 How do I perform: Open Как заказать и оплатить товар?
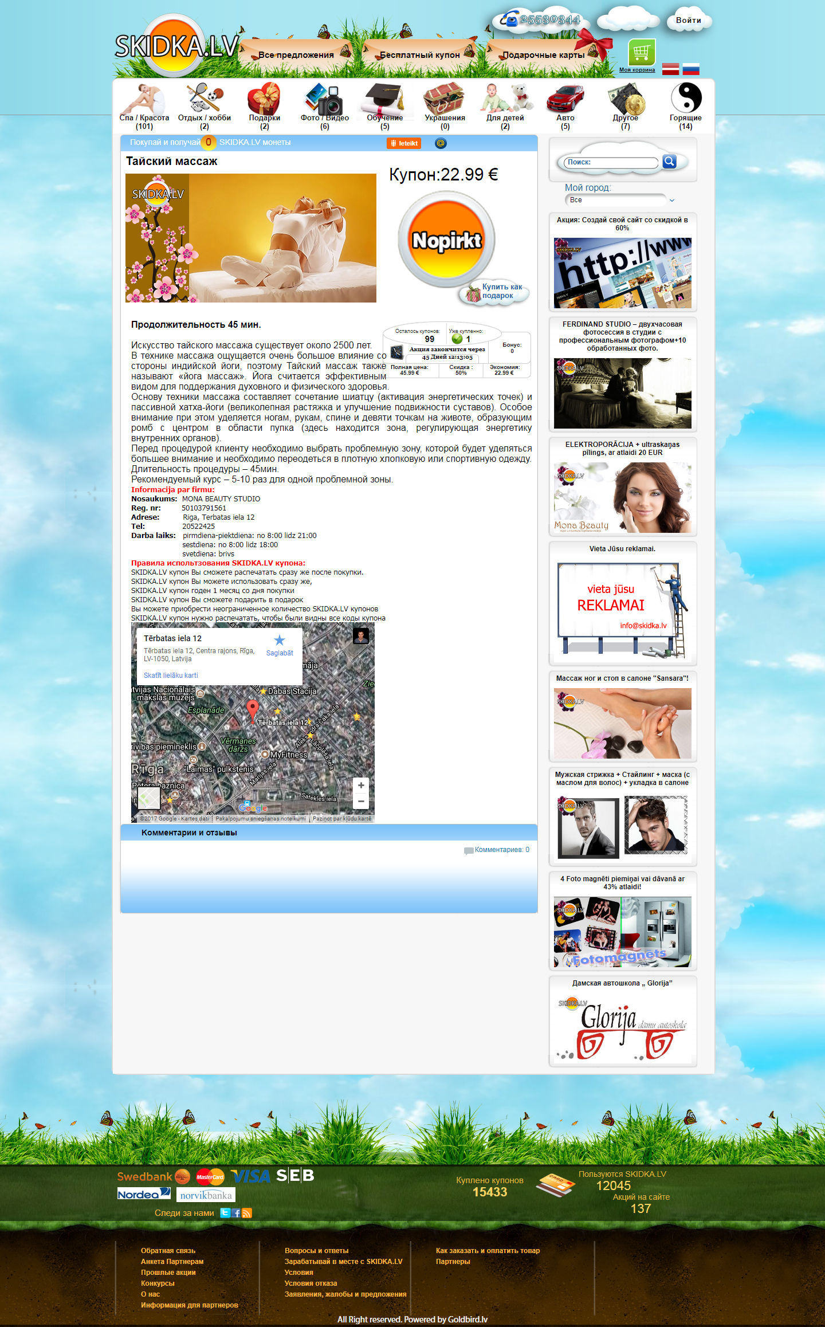point(488,1251)
